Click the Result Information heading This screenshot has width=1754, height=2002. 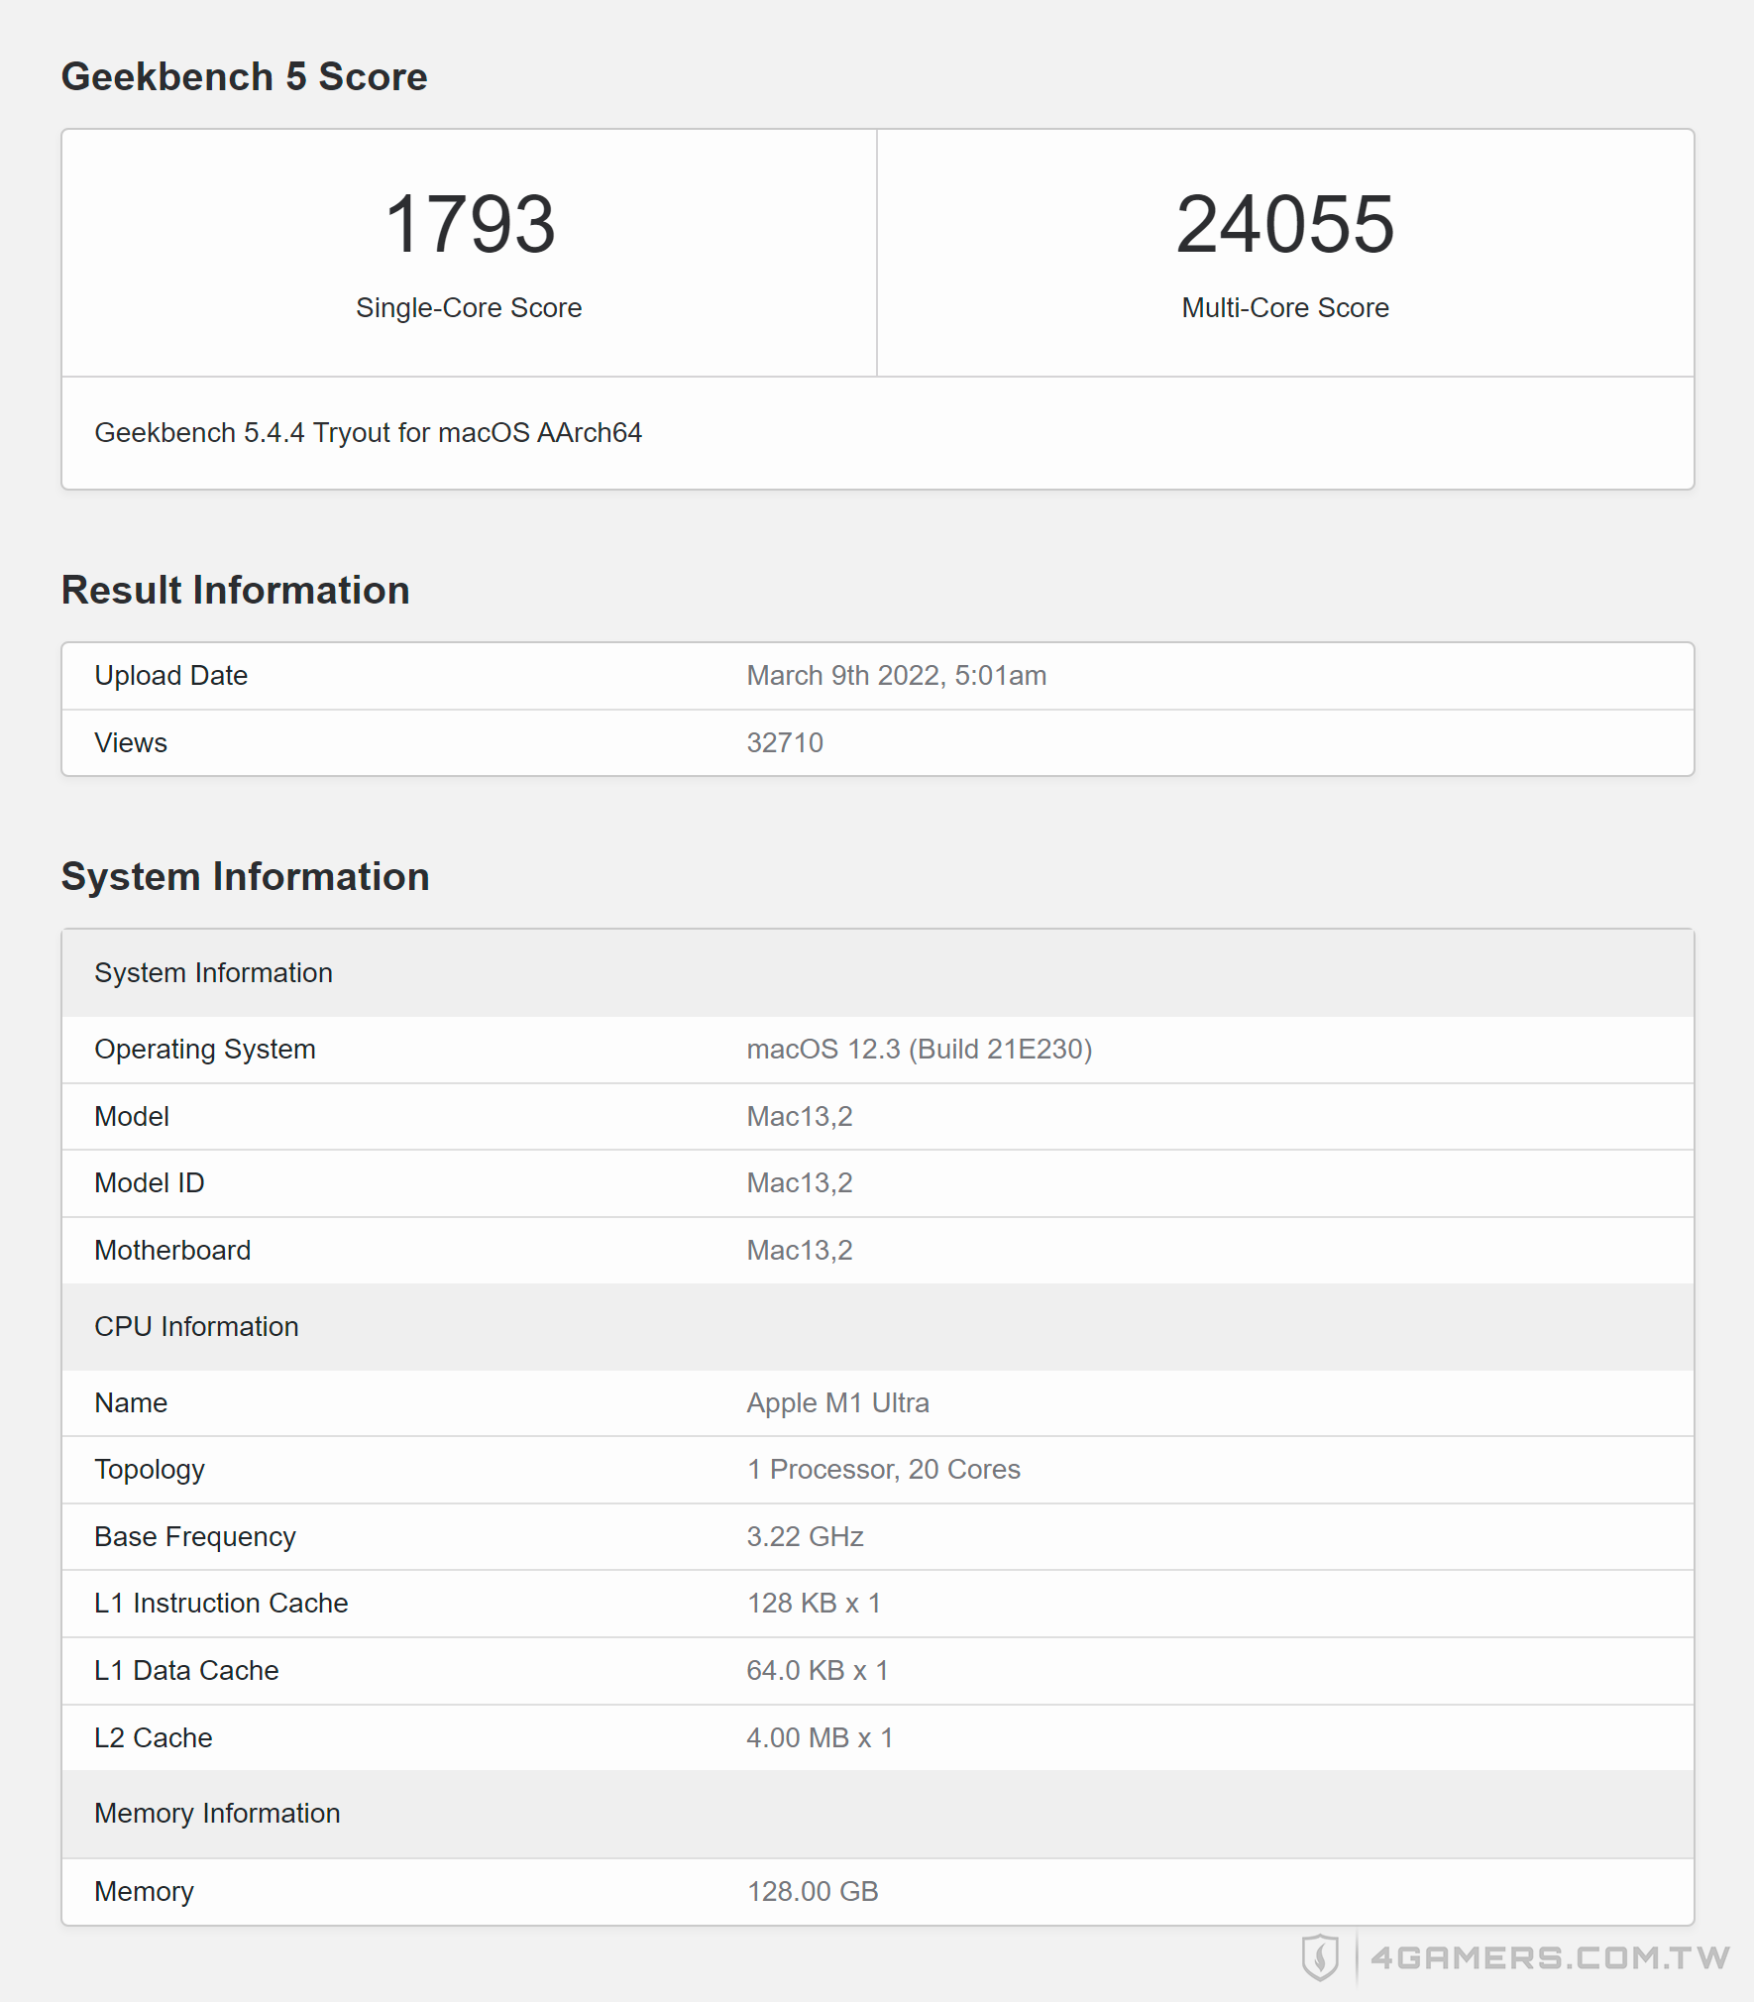click(x=235, y=590)
